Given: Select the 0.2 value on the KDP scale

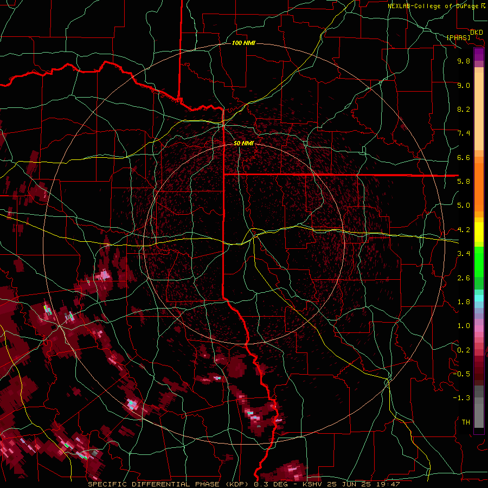Looking at the screenshot, I should click(464, 350).
